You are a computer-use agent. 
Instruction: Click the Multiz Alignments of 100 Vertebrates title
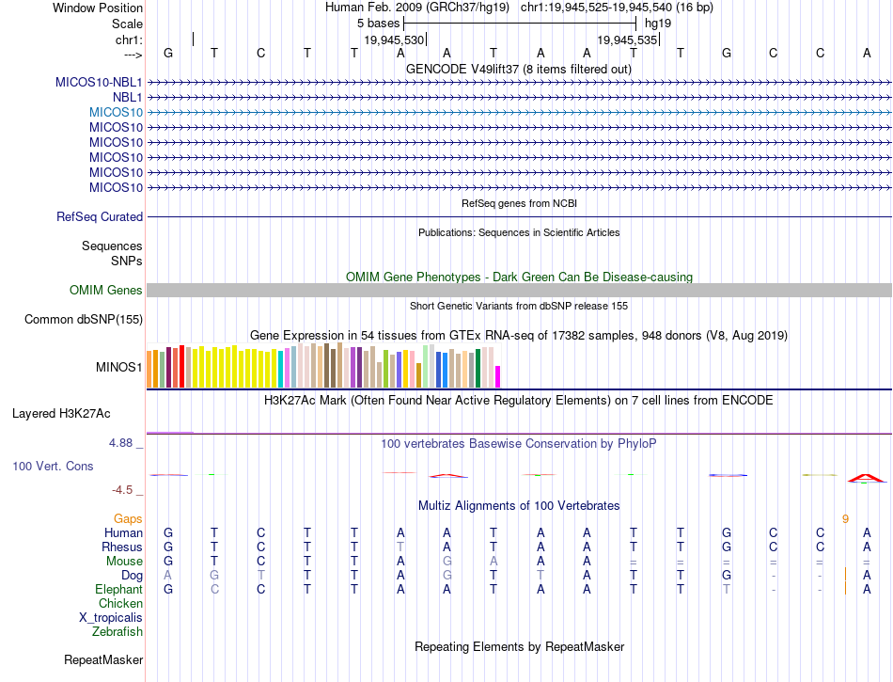[x=519, y=505]
